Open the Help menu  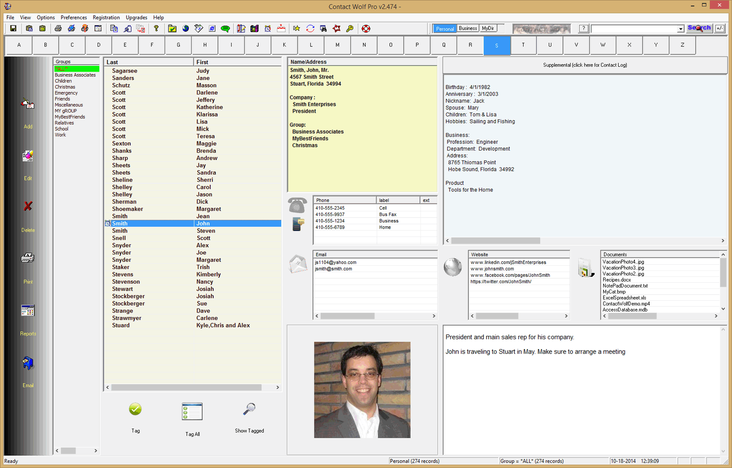[159, 18]
